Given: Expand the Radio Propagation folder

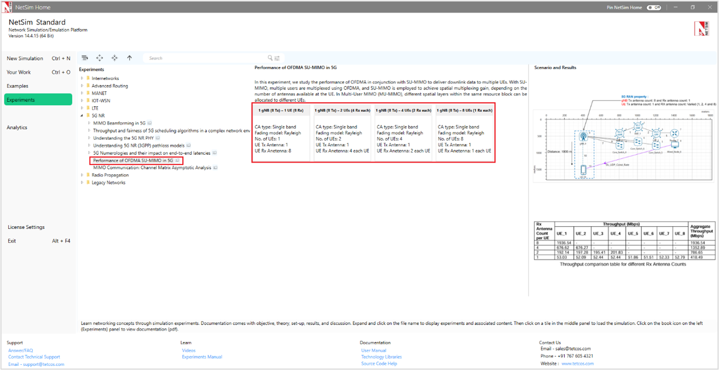Looking at the screenshot, I should [x=82, y=175].
